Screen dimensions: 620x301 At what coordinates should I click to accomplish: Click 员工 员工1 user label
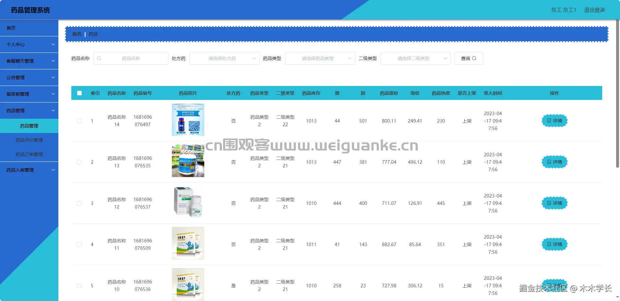564,10
